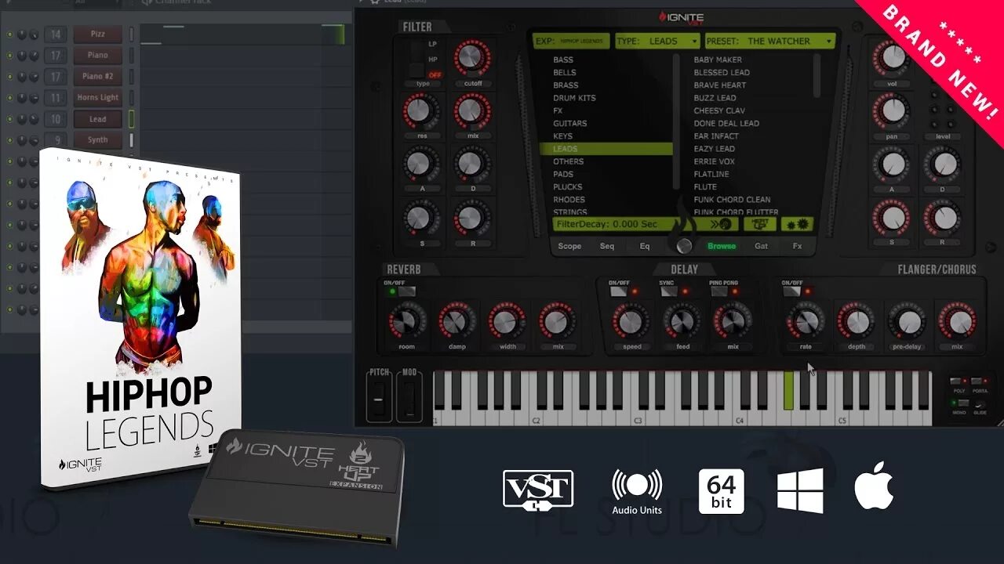Click the vol knob
Screen dimensions: 1004x564
(893, 57)
